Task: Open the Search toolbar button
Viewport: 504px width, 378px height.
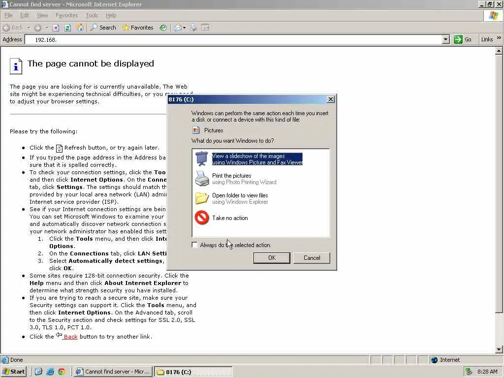Action: pyautogui.click(x=103, y=28)
